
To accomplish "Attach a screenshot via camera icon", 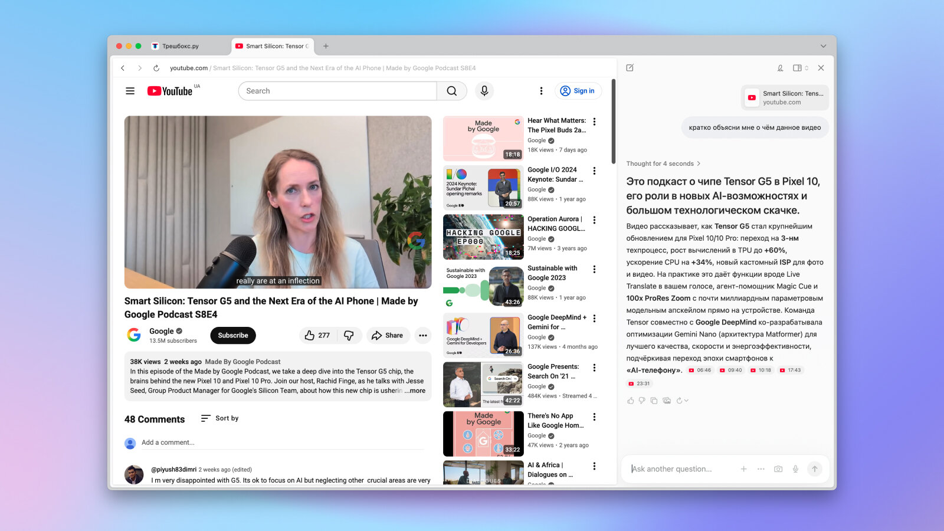I will [x=778, y=469].
